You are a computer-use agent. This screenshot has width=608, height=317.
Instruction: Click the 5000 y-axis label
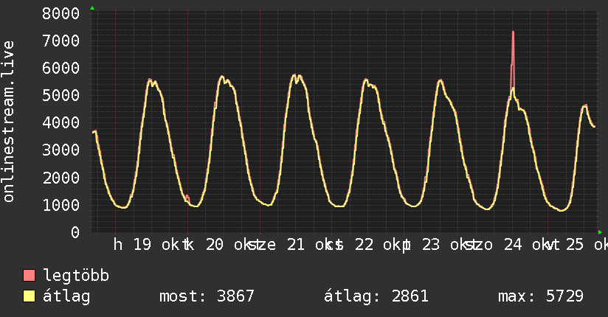coord(61,95)
